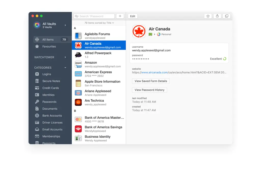
Task: Select the Ars Technica entry title
Action: click(94, 100)
